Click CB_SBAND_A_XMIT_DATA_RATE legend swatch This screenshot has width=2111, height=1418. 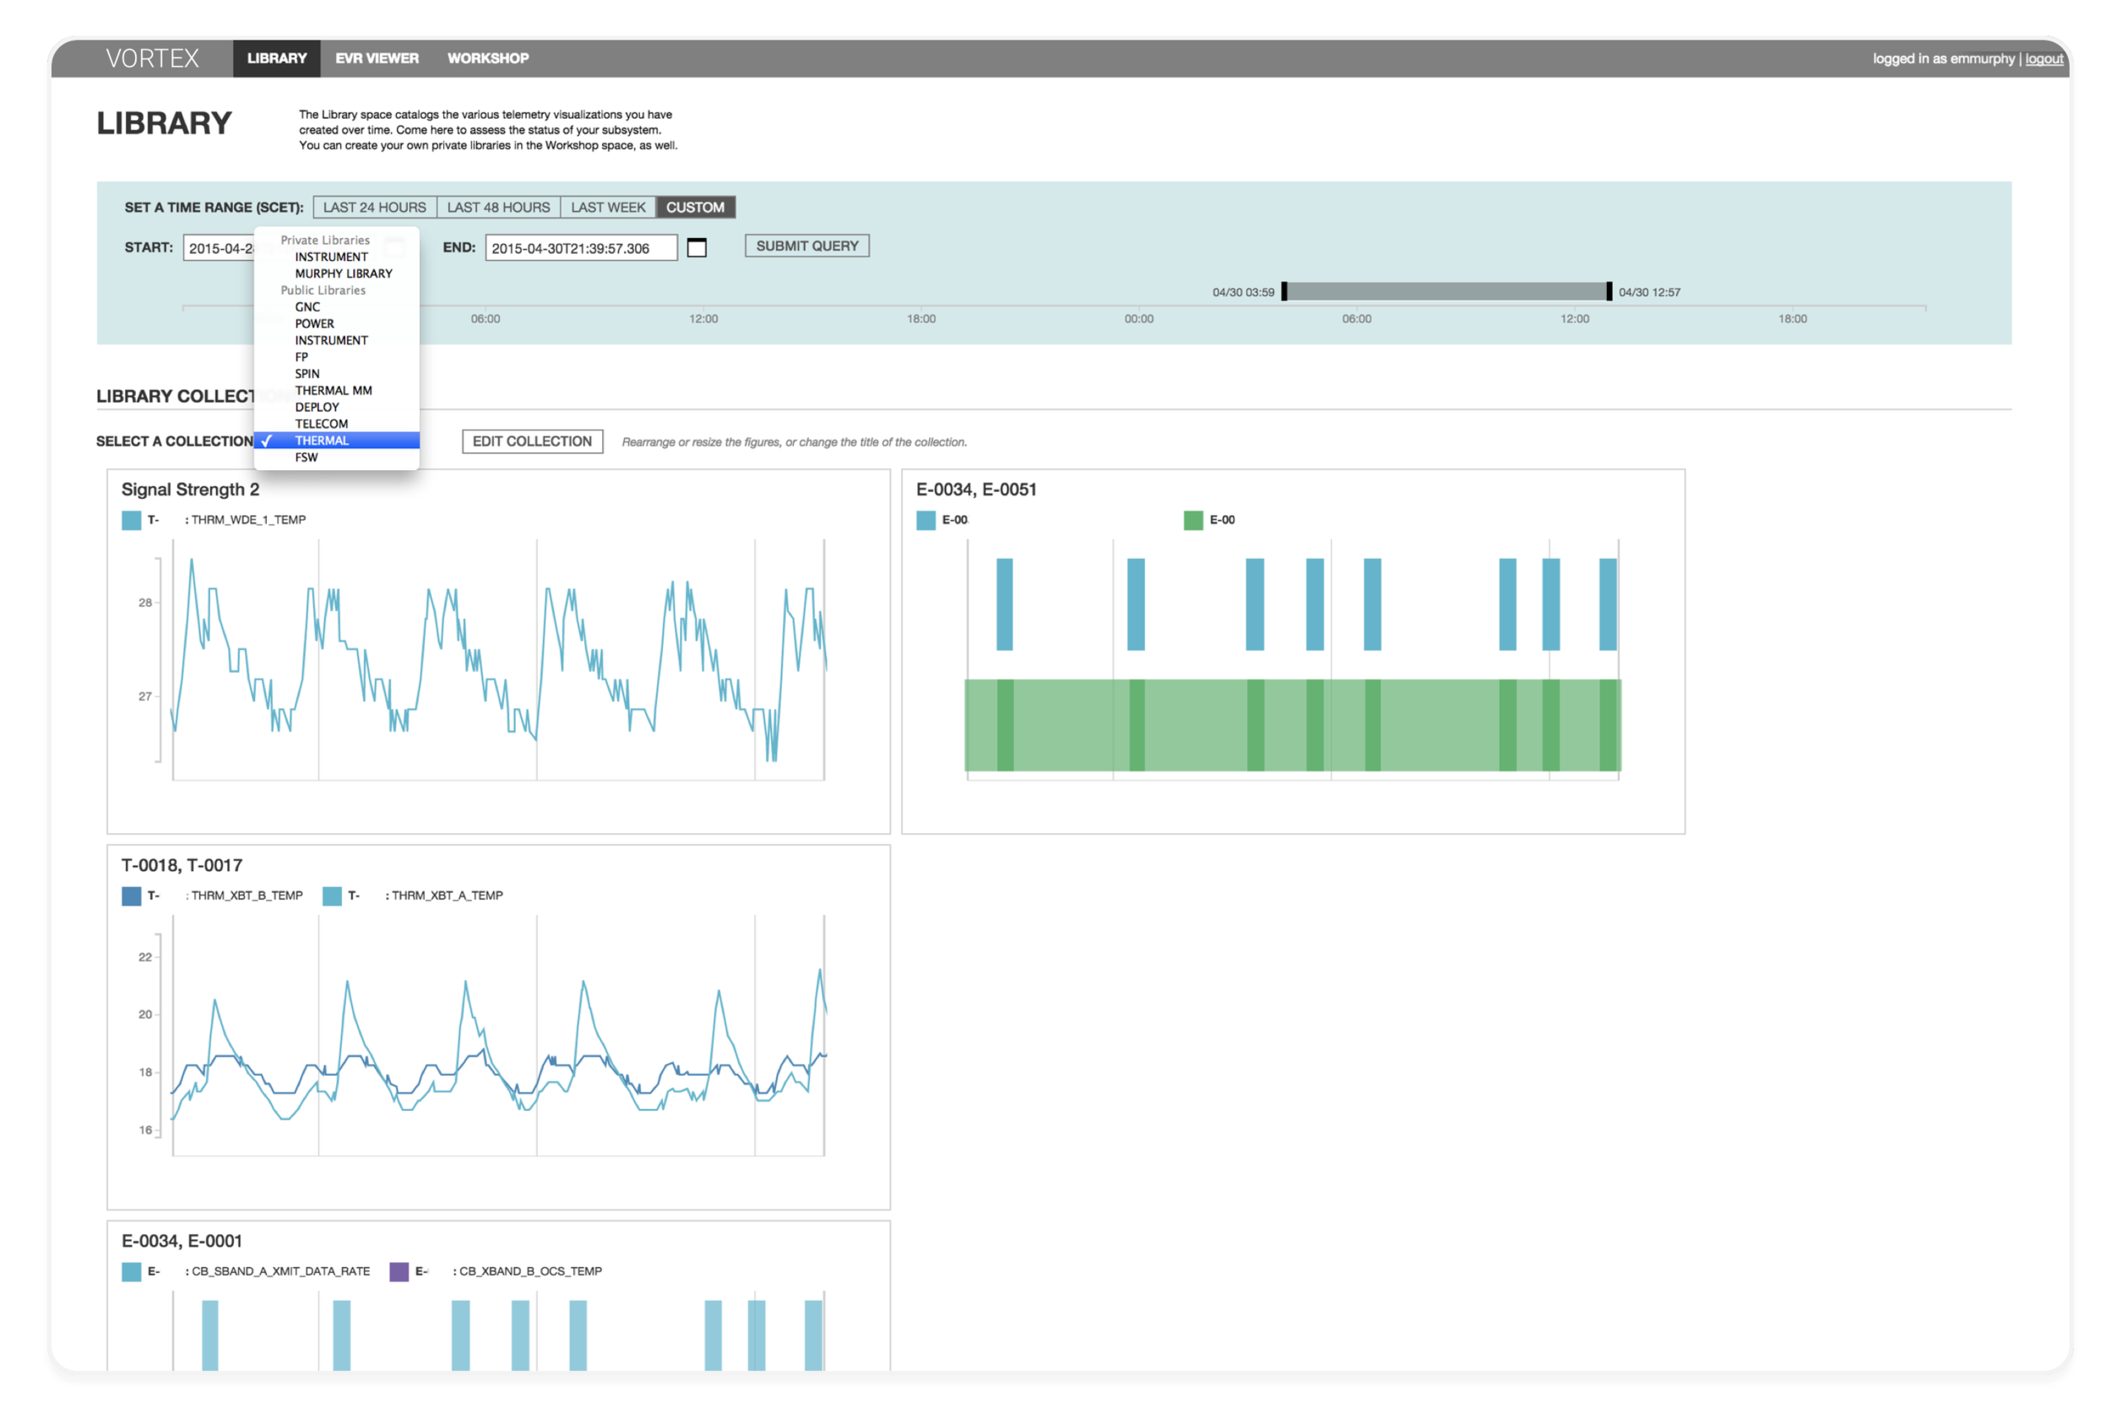(131, 1273)
